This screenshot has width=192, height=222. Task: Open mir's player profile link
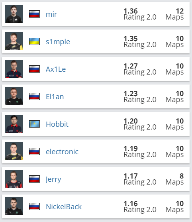[51, 14]
